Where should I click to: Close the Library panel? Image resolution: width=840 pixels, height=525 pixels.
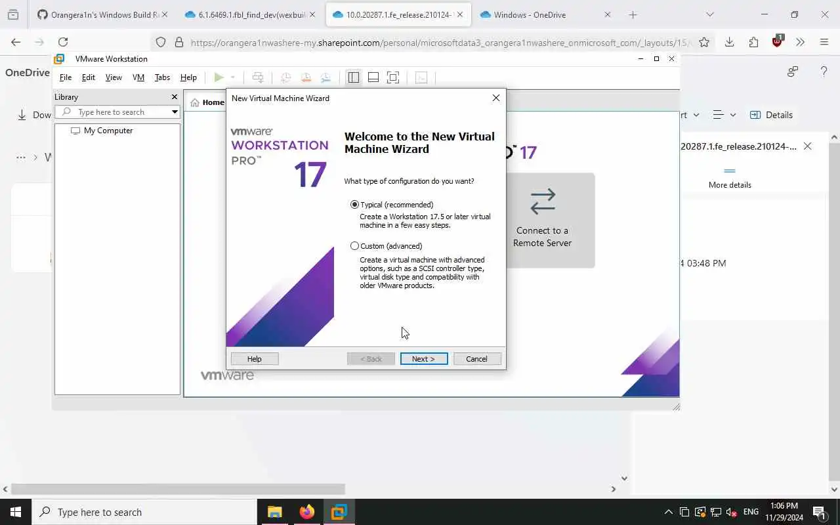pyautogui.click(x=175, y=97)
